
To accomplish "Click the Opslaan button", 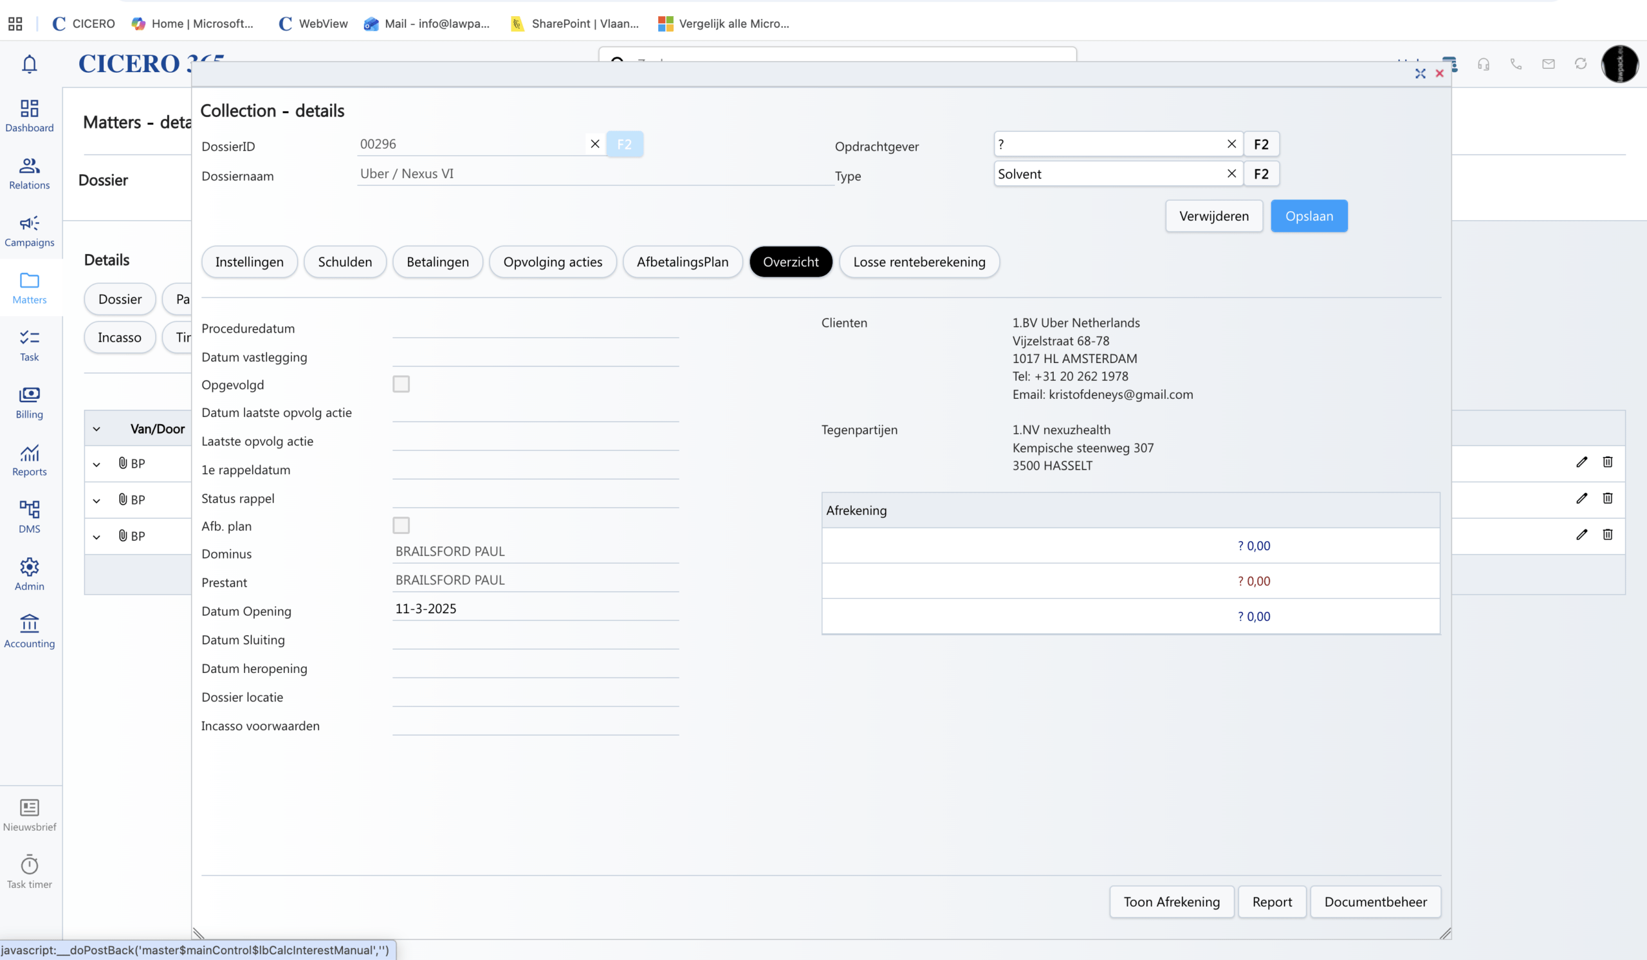I will pyautogui.click(x=1309, y=216).
